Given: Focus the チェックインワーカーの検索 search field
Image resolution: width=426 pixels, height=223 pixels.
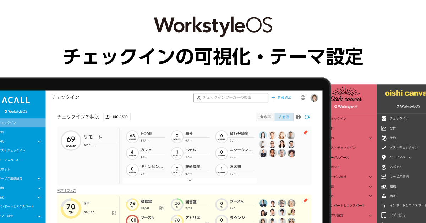Looking at the screenshot, I should pyautogui.click(x=231, y=98).
